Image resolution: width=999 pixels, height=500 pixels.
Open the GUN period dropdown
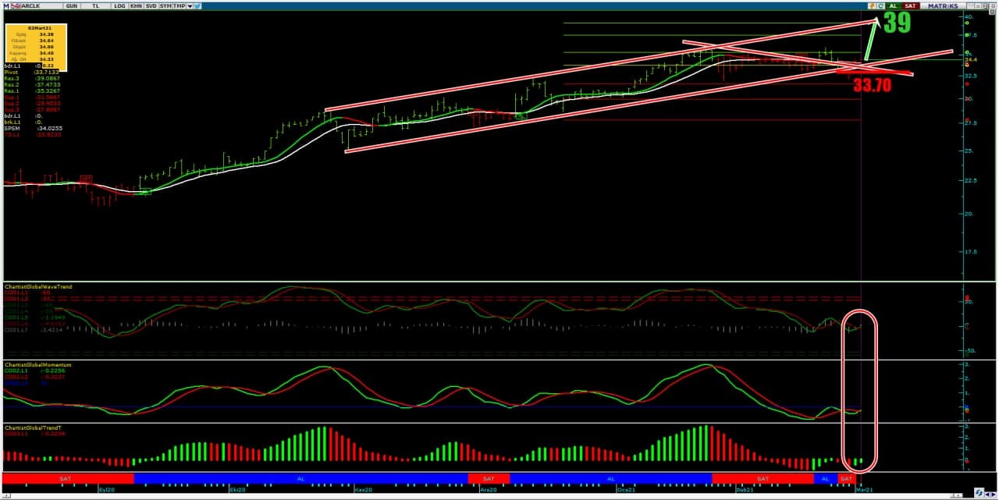(x=72, y=5)
